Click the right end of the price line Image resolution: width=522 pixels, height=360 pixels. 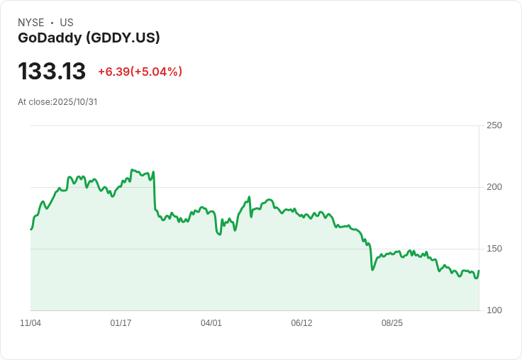[x=479, y=271]
